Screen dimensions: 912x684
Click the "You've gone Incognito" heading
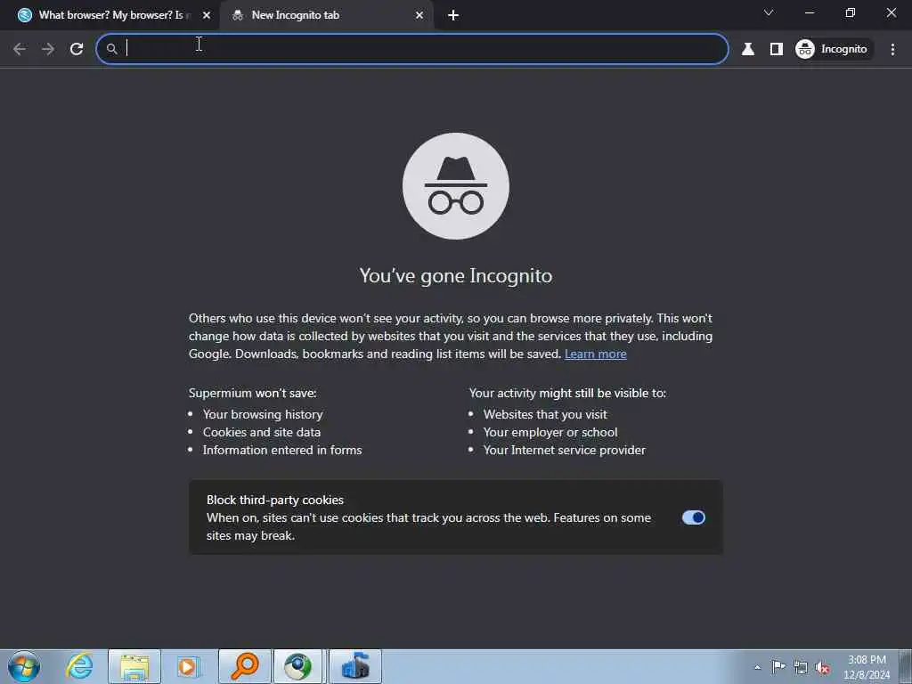click(x=455, y=276)
